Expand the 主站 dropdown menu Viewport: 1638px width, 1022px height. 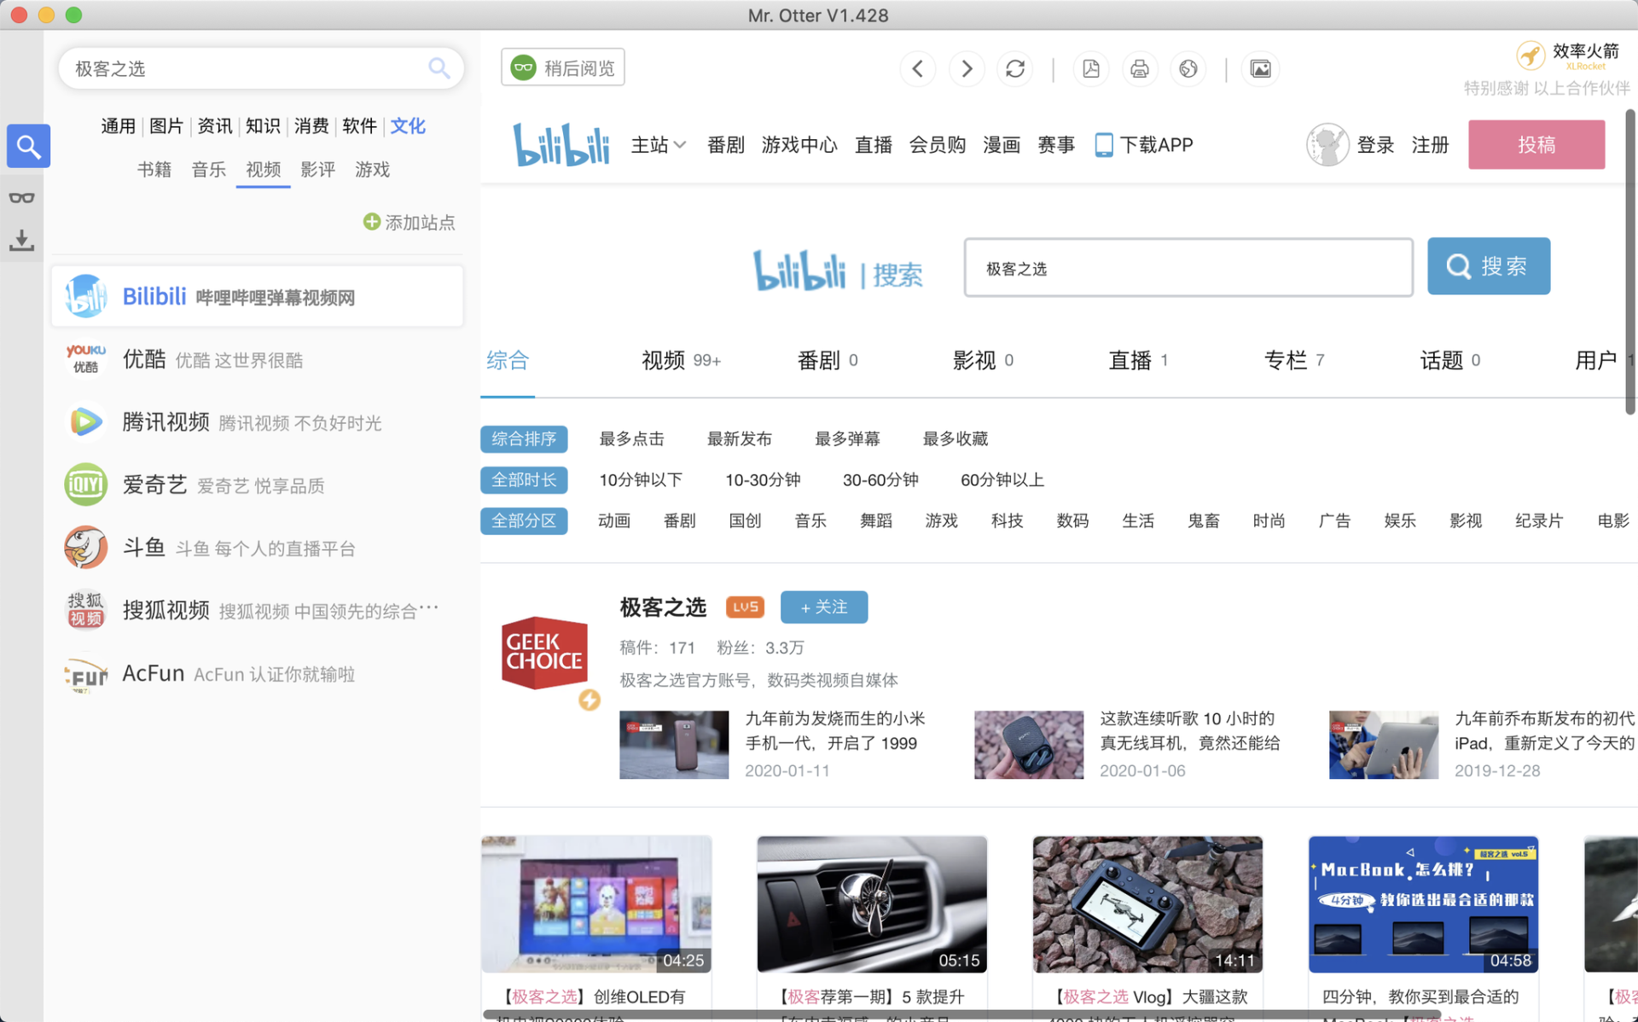[659, 145]
